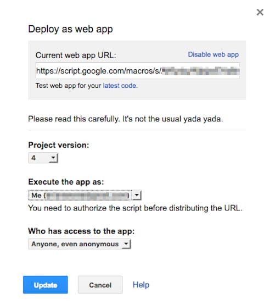Click the Current web app URL label
Viewport: 275px width, 305px height.
coord(76,56)
